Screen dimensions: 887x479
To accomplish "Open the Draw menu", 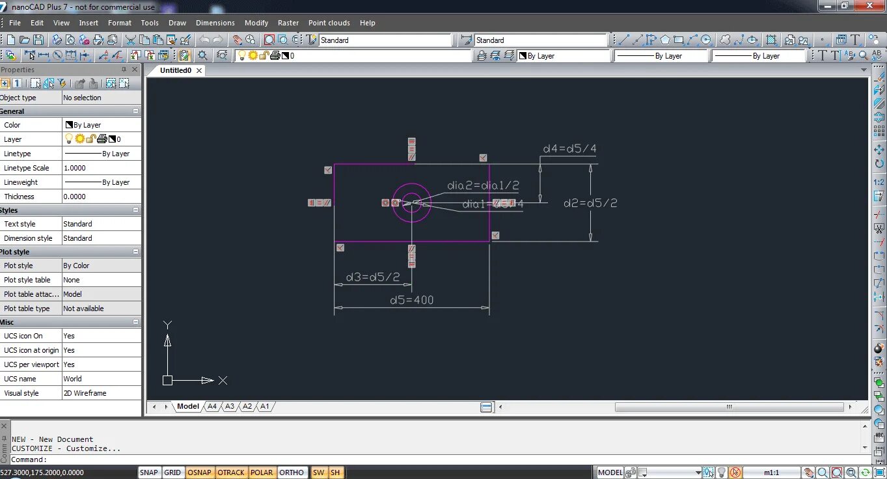I will coord(177,23).
